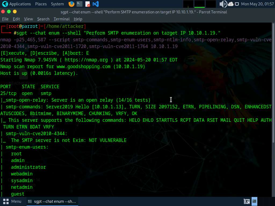The width and height of the screenshot is (275, 206).
Task: Expand the Places menu
Action: pos(41,4)
